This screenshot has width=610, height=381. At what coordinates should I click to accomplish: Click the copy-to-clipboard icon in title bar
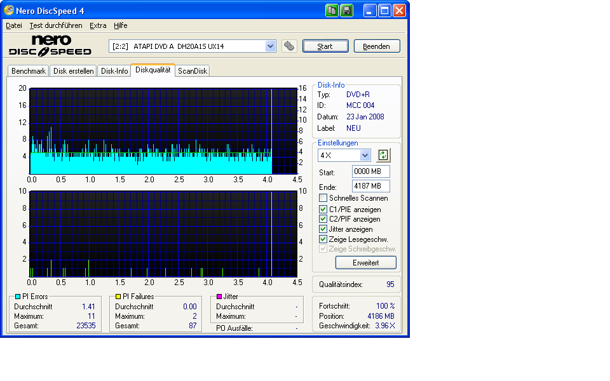click(x=332, y=11)
